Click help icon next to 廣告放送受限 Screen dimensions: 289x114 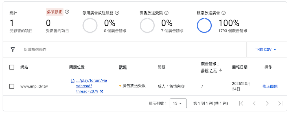pyautogui.click(x=167, y=13)
